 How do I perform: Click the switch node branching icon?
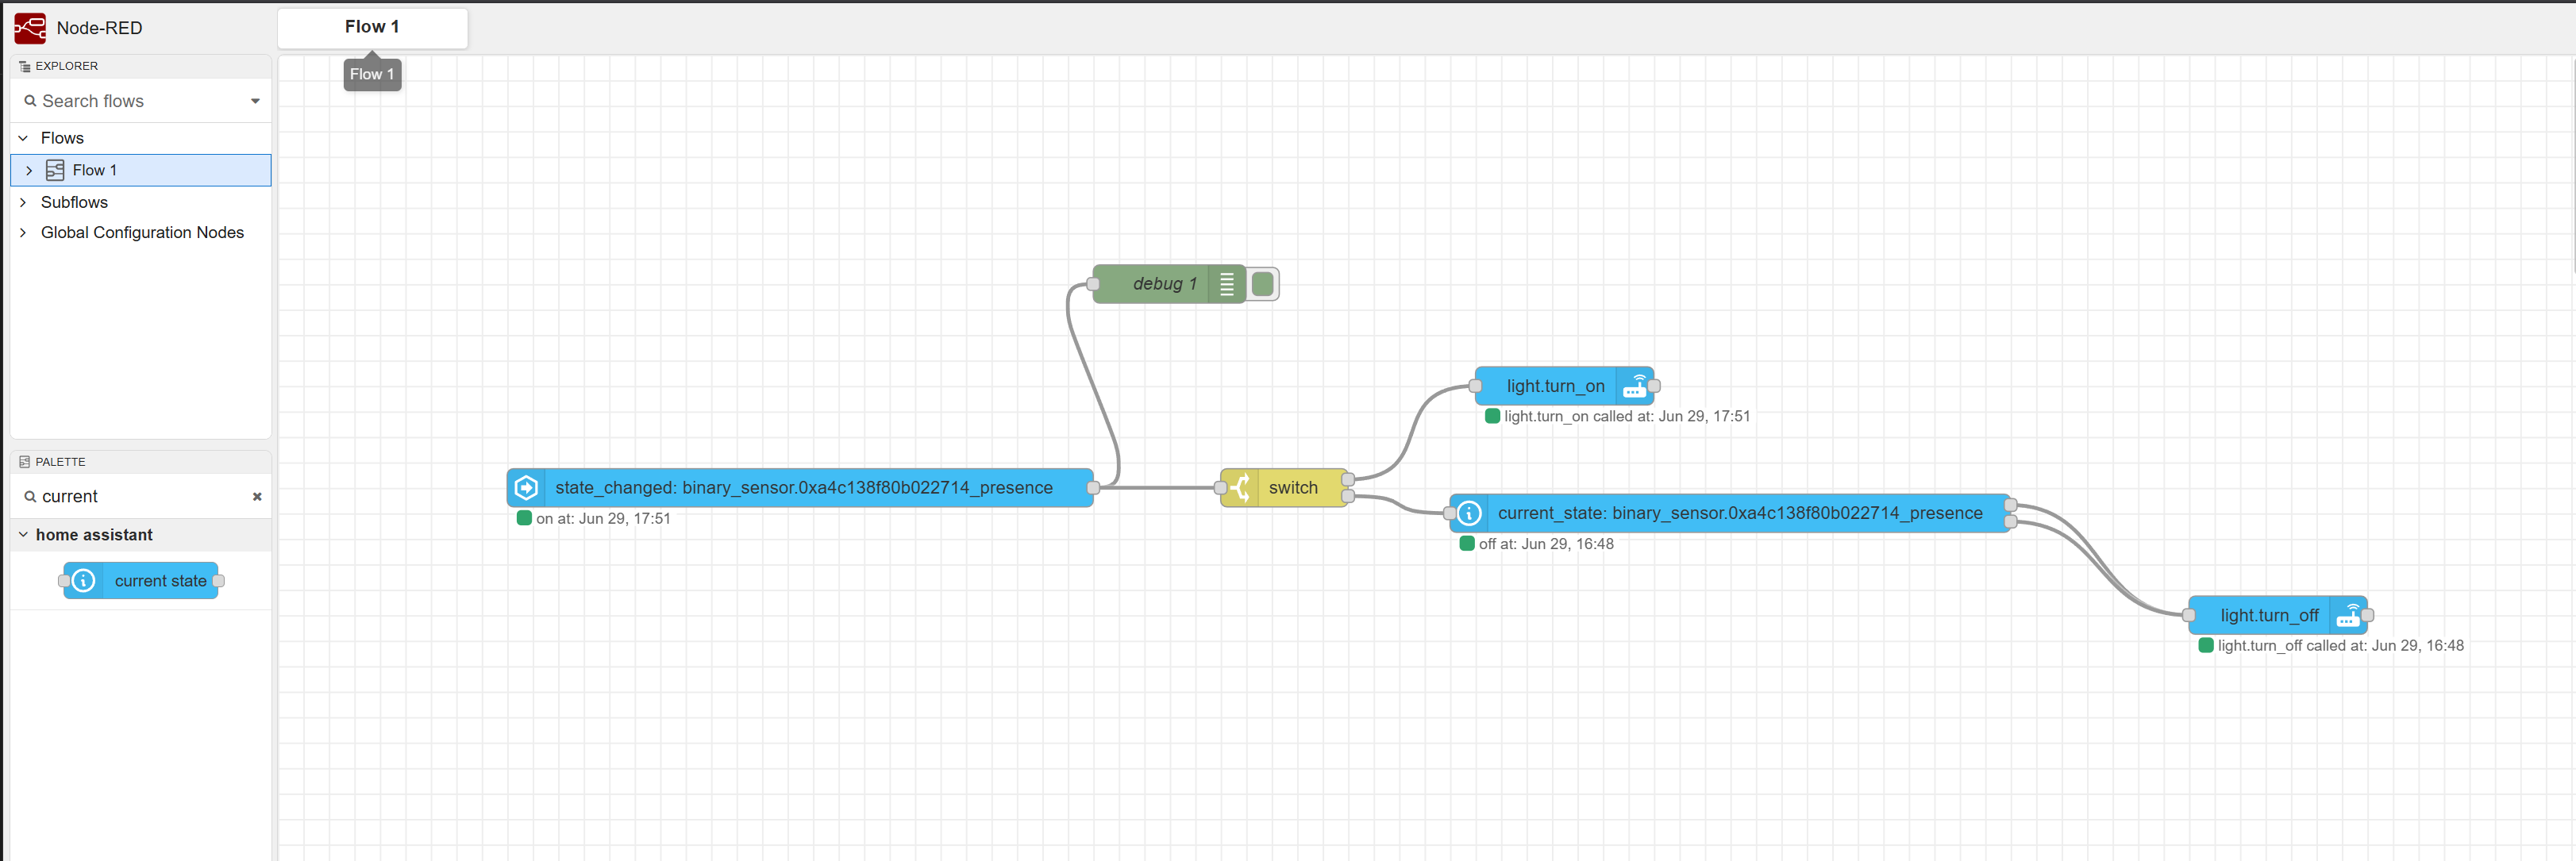[x=1240, y=488]
